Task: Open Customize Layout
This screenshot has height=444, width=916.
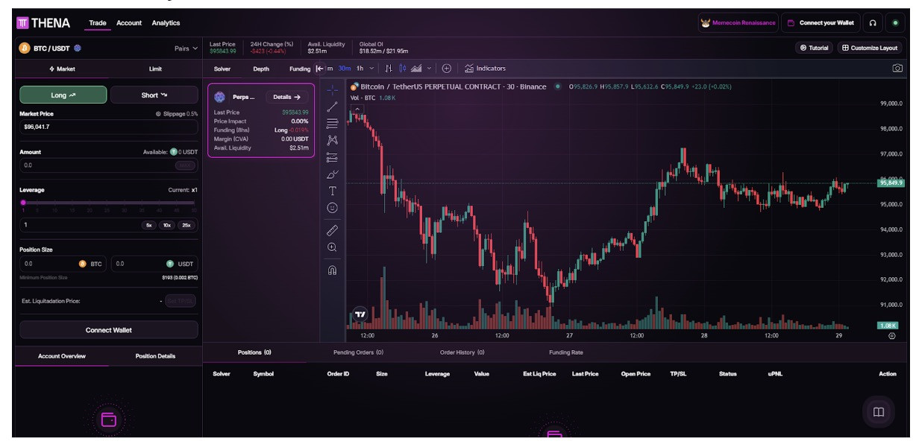Action: (x=870, y=48)
